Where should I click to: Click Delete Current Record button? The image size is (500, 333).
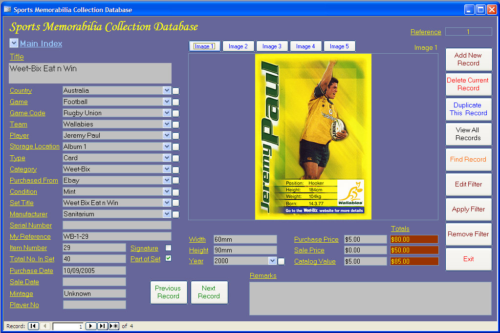pos(468,84)
